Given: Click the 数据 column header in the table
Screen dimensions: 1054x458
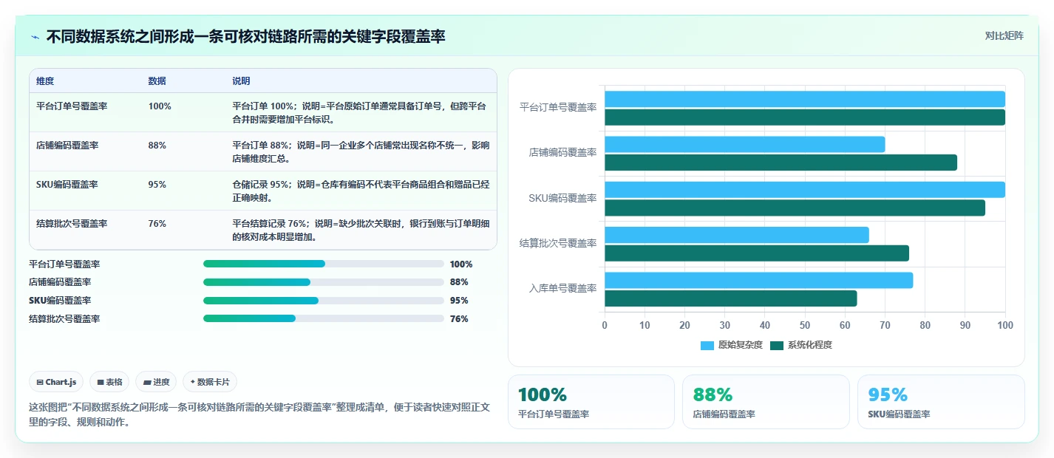Looking at the screenshot, I should click(157, 81).
